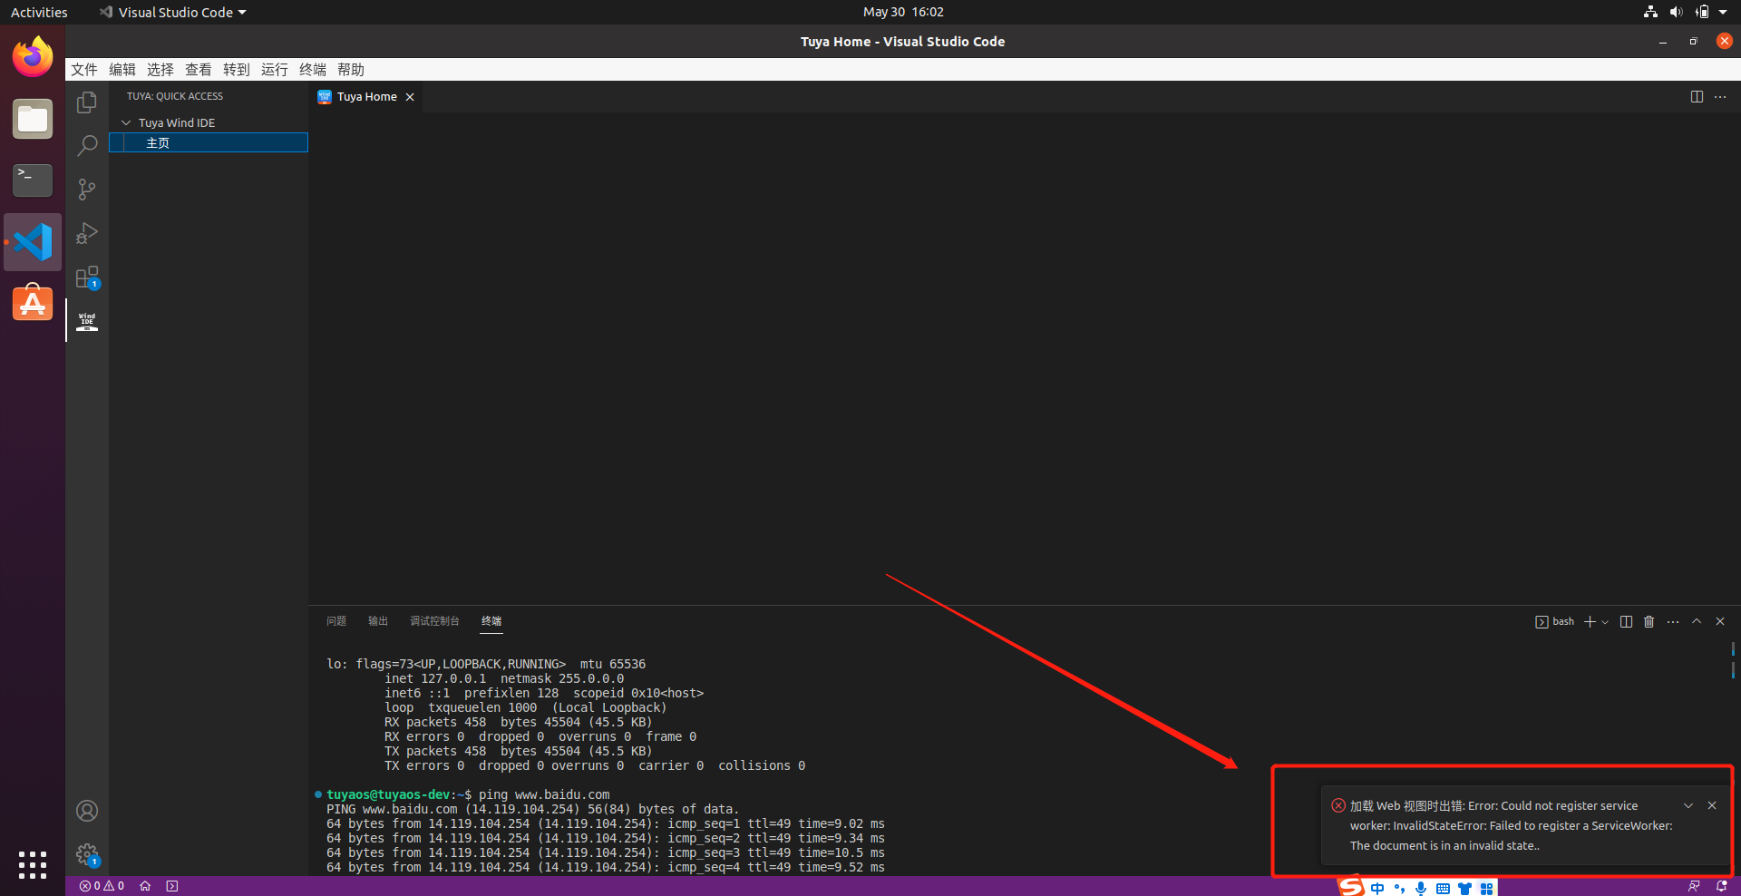Launch Firefox from the Ubuntu dock

click(33, 57)
